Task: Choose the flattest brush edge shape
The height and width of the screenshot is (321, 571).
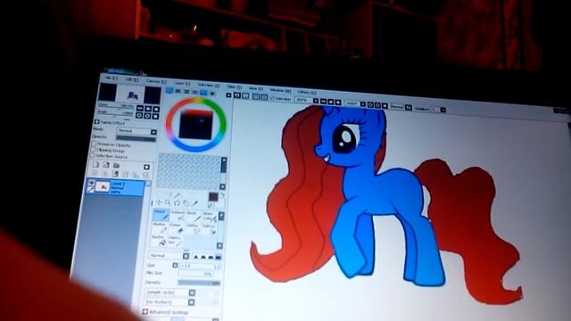Action: 218,258
